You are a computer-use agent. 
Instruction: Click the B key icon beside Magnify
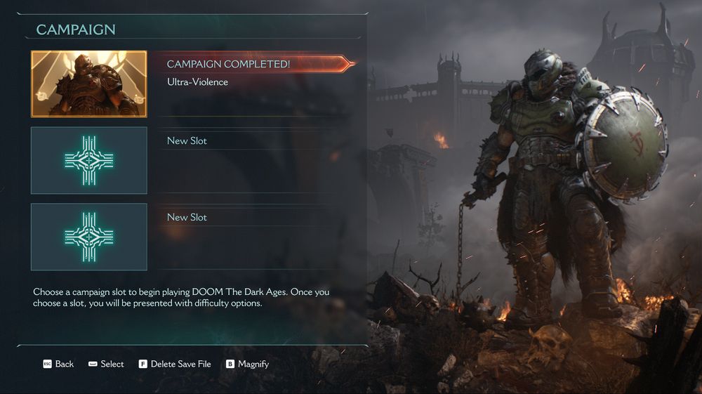[x=230, y=364]
